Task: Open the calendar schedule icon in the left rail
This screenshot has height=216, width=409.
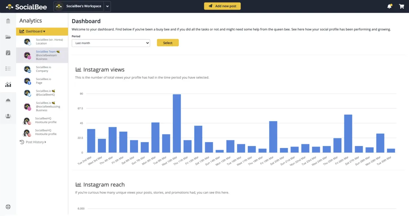Action: point(8,53)
